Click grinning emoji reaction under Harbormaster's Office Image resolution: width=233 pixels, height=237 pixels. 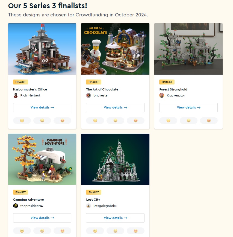42,121
